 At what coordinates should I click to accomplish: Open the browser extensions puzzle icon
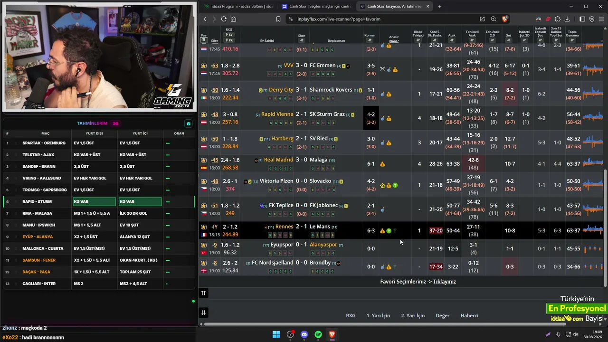click(558, 19)
